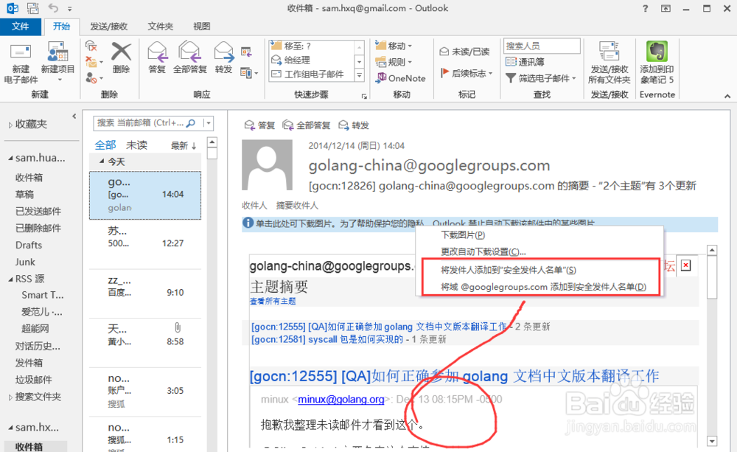Click ribbon 全部答复 reply-all icon
This screenshot has width=737, height=452.
click(190, 58)
